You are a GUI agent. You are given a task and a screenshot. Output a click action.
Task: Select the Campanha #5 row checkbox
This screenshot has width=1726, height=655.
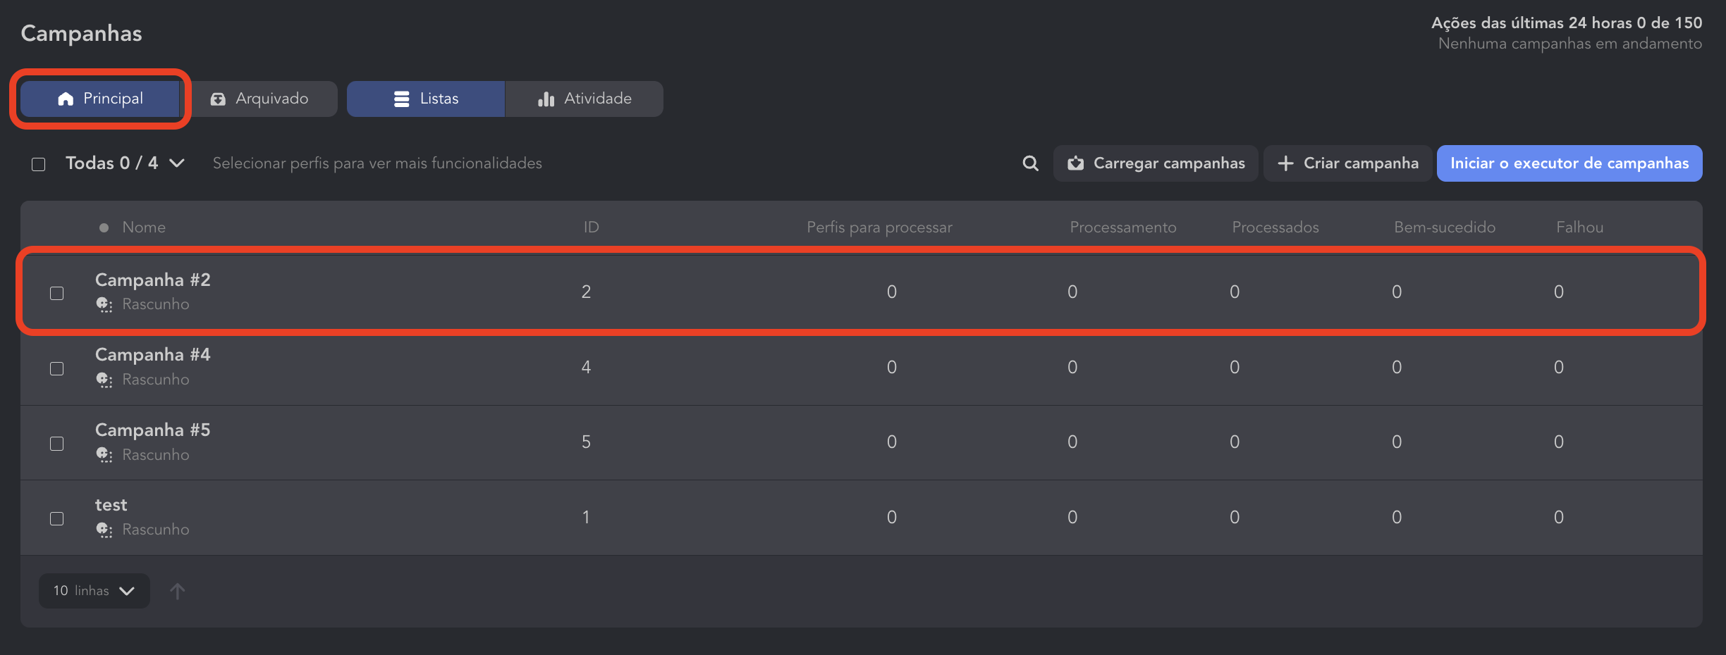coord(57,444)
